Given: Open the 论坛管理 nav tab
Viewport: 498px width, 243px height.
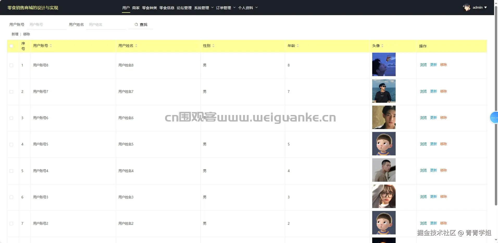Looking at the screenshot, I should 184,8.
